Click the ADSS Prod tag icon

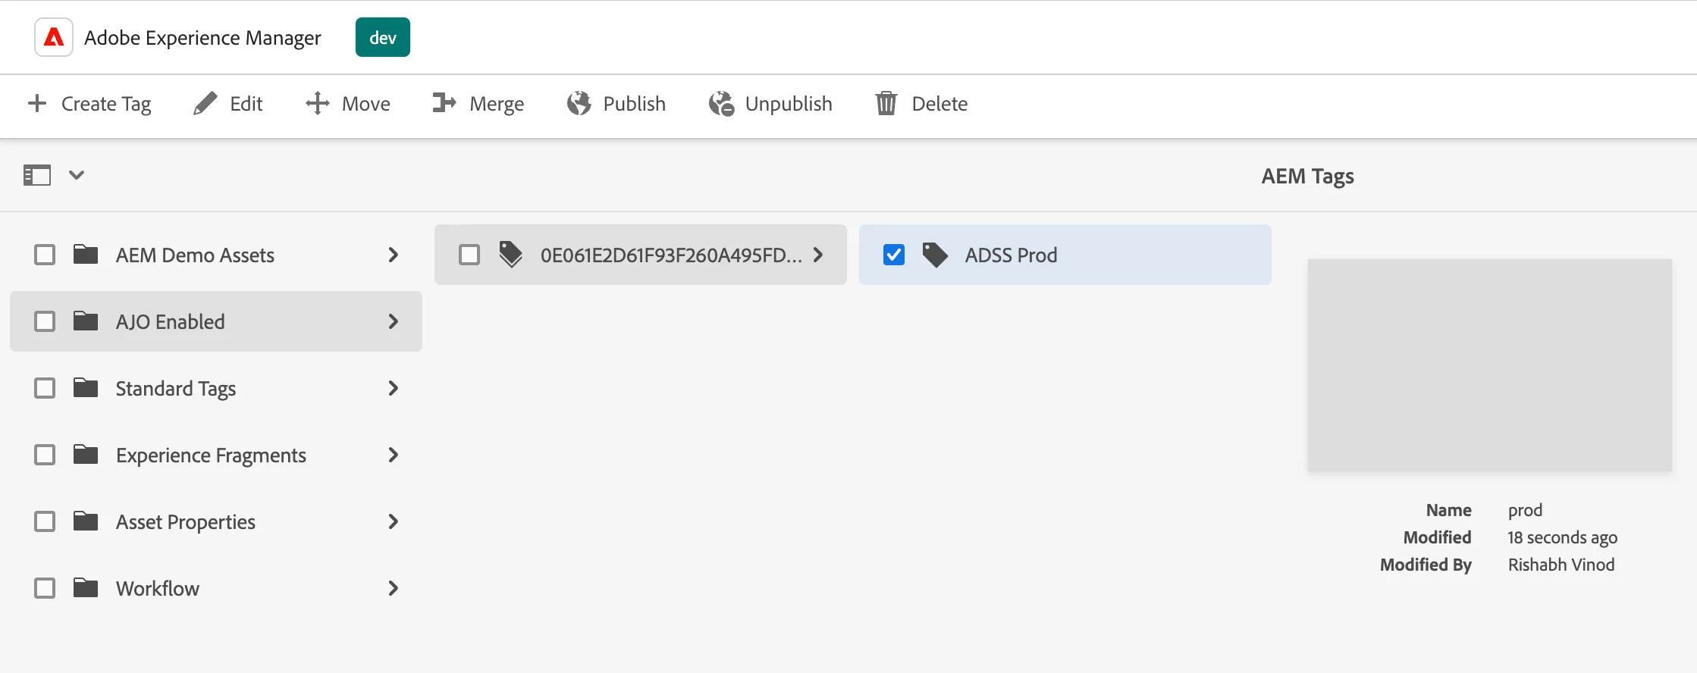(x=935, y=255)
